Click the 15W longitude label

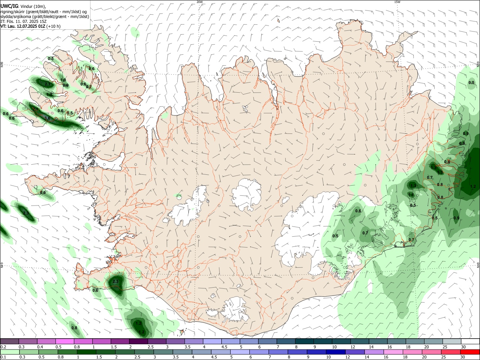coord(397,2)
